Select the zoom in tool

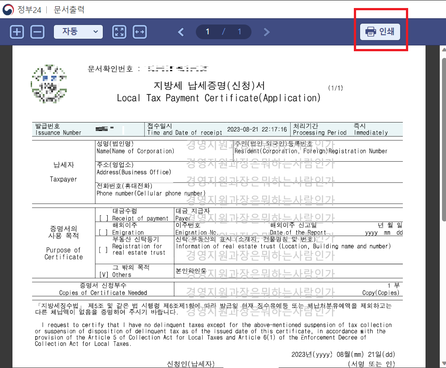coord(16,32)
